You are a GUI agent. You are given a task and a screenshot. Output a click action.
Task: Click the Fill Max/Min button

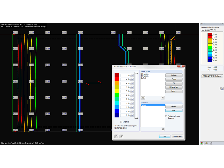pyautogui.click(x=174, y=87)
